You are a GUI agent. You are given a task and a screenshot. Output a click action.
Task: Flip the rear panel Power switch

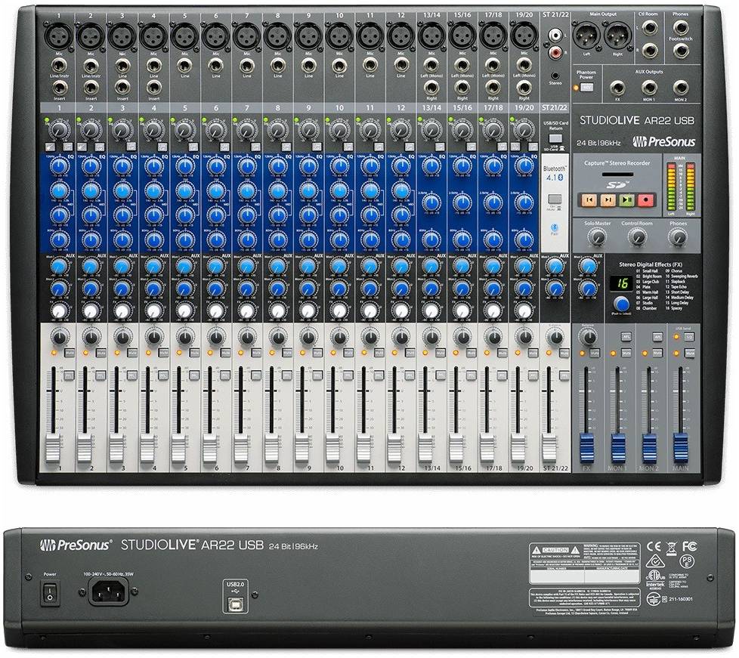coord(49,594)
